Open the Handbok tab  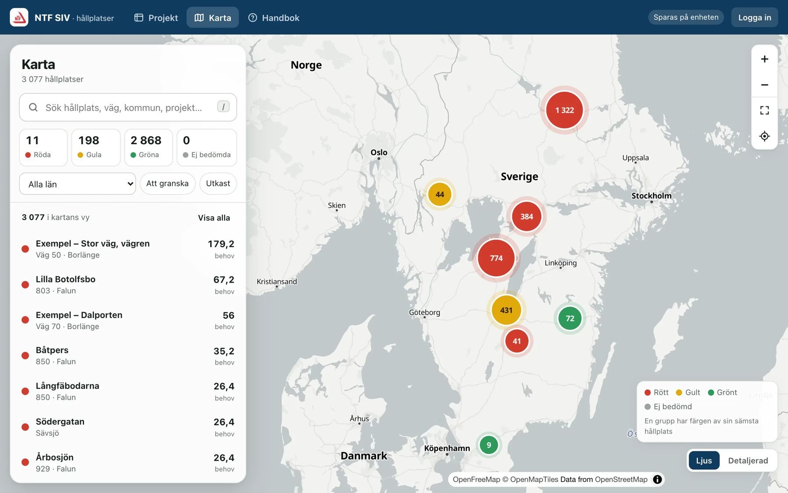(274, 18)
